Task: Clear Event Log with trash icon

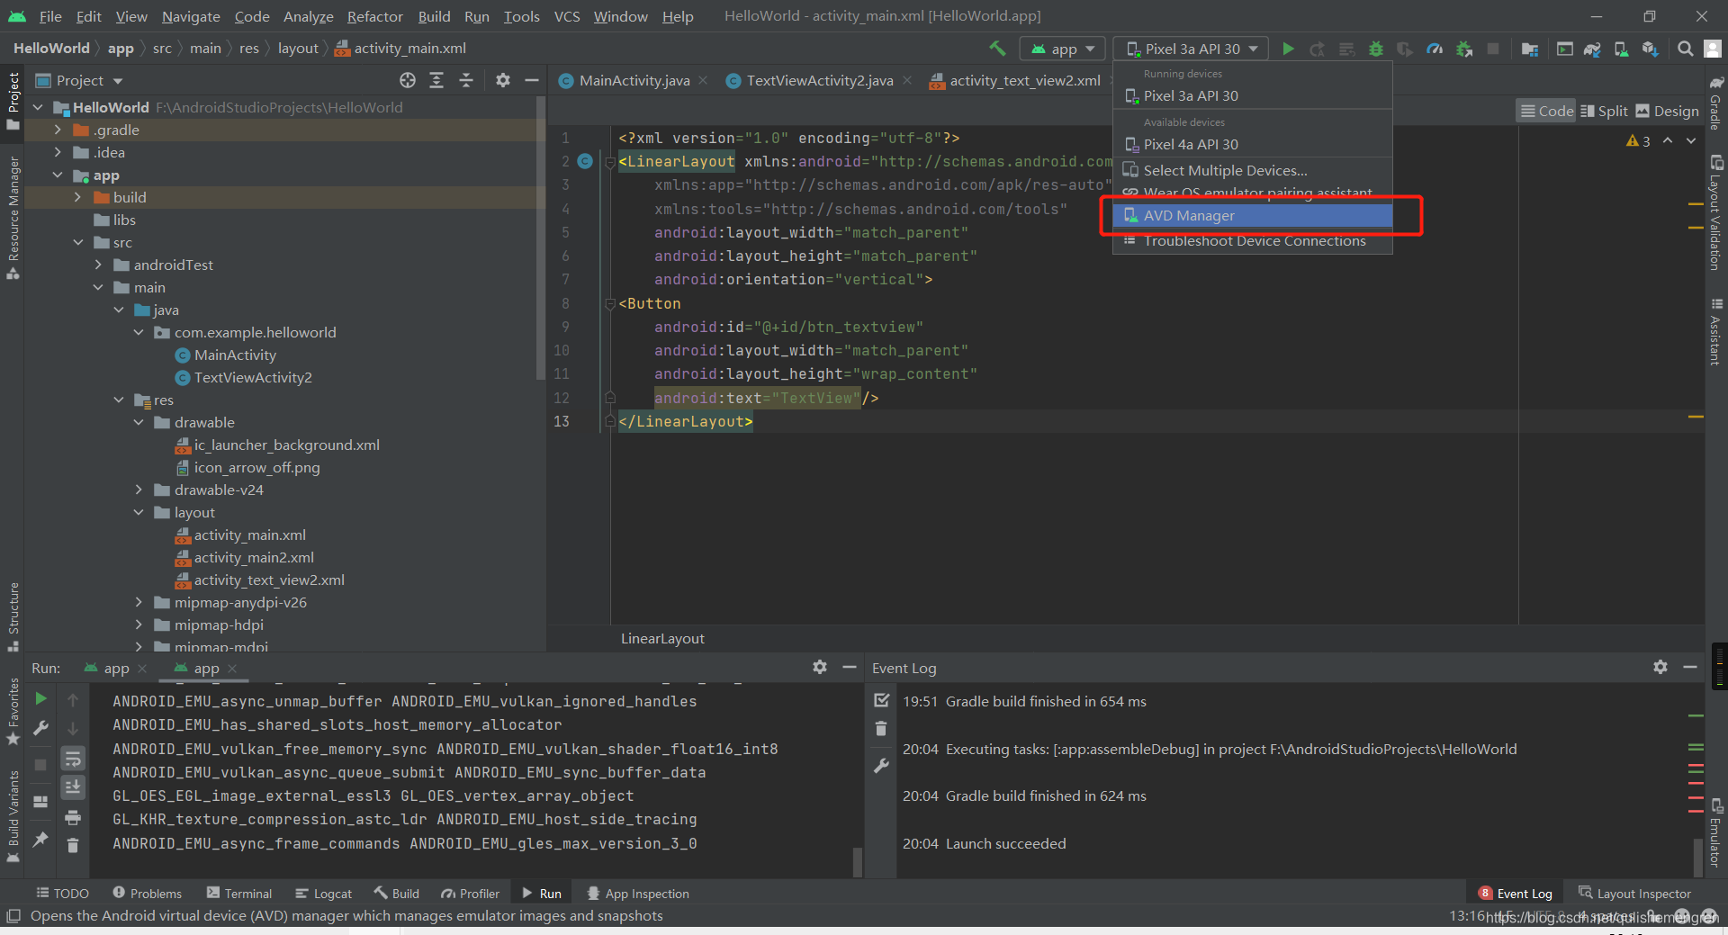Action: [881, 729]
